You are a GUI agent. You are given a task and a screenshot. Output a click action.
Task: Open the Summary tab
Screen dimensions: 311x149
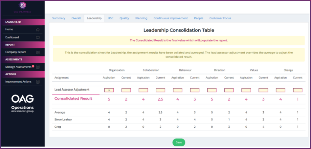tap(59, 18)
